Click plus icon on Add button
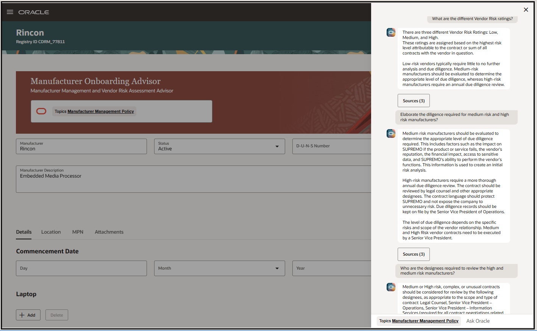The width and height of the screenshot is (537, 331). (x=22, y=315)
